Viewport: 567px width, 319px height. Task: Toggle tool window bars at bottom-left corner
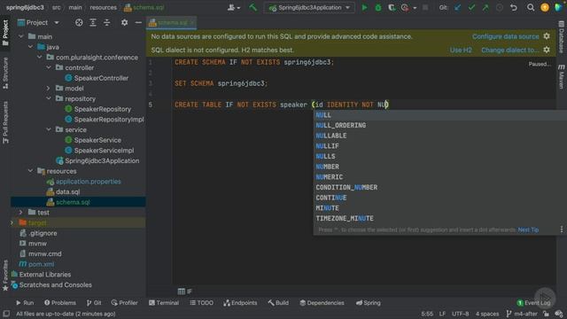[x=6, y=314]
